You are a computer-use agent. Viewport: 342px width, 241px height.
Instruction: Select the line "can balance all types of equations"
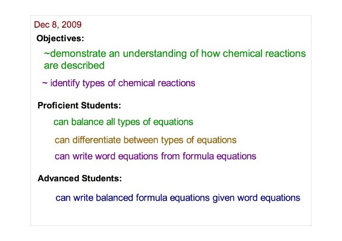[x=123, y=122]
